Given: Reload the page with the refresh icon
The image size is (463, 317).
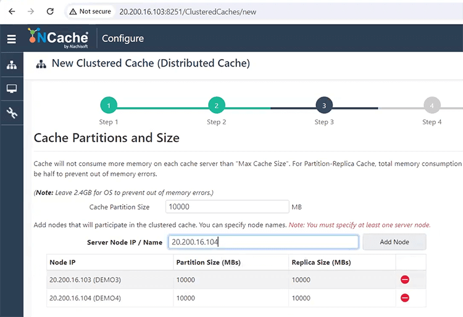Looking at the screenshot, I should [50, 12].
